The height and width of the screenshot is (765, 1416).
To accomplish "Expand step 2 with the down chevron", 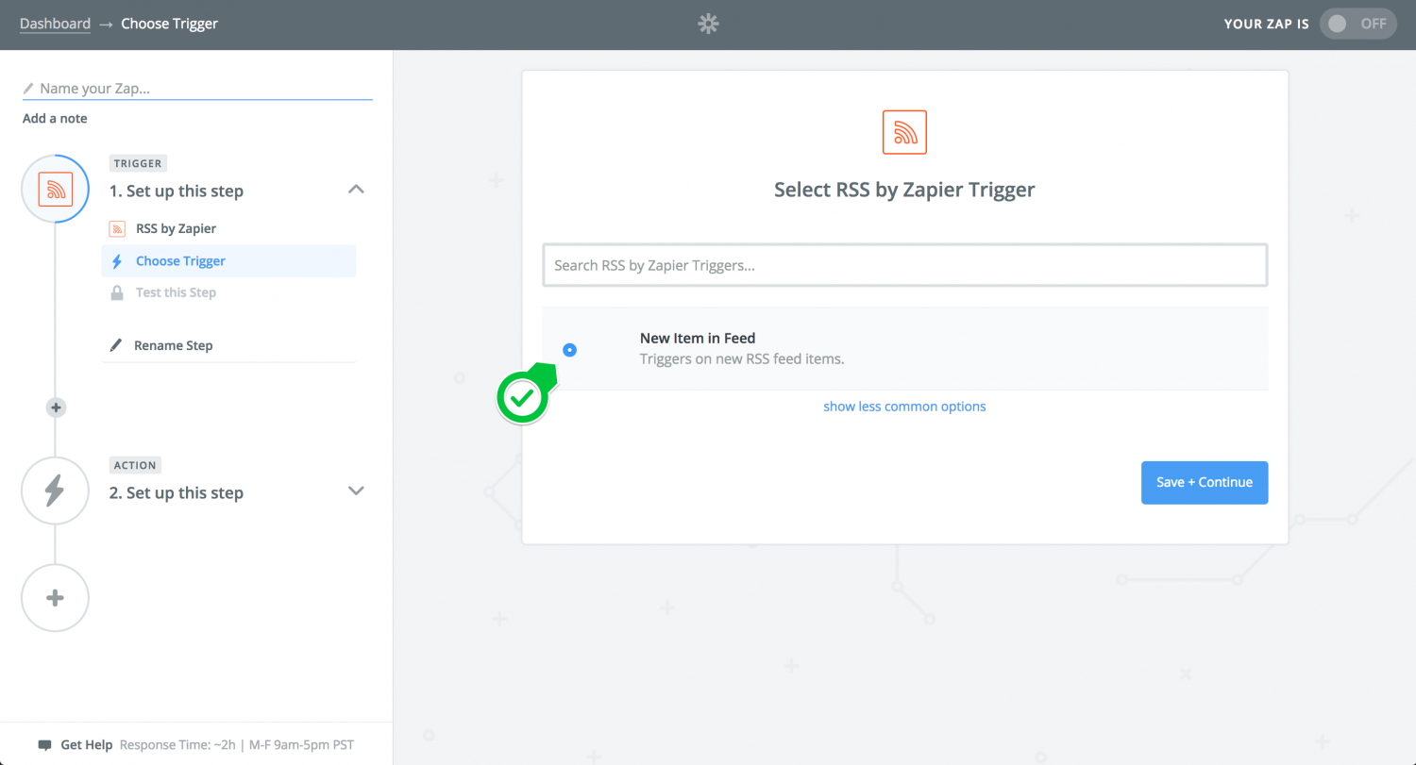I will [x=356, y=491].
